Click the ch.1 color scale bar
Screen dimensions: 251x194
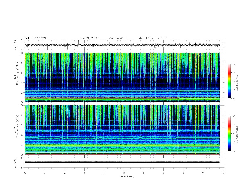[x=229, y=81]
